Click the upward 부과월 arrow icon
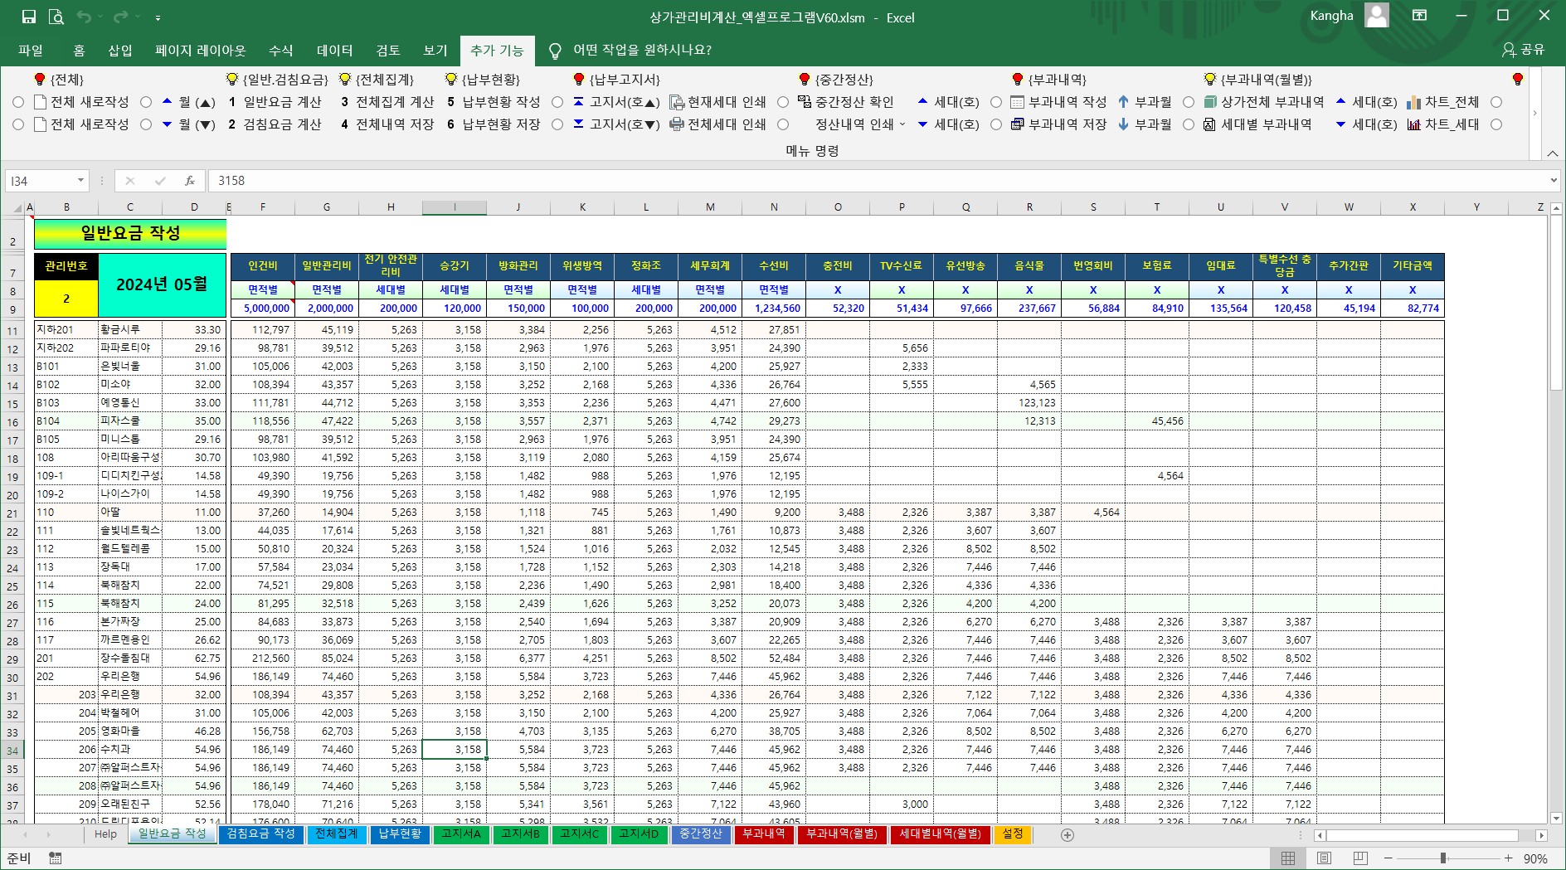Screen dimensions: 1566x870 click(x=1123, y=102)
